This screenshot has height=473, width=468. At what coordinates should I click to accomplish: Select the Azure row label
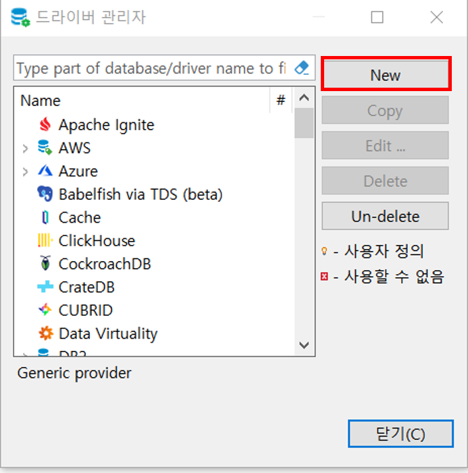coord(78,171)
